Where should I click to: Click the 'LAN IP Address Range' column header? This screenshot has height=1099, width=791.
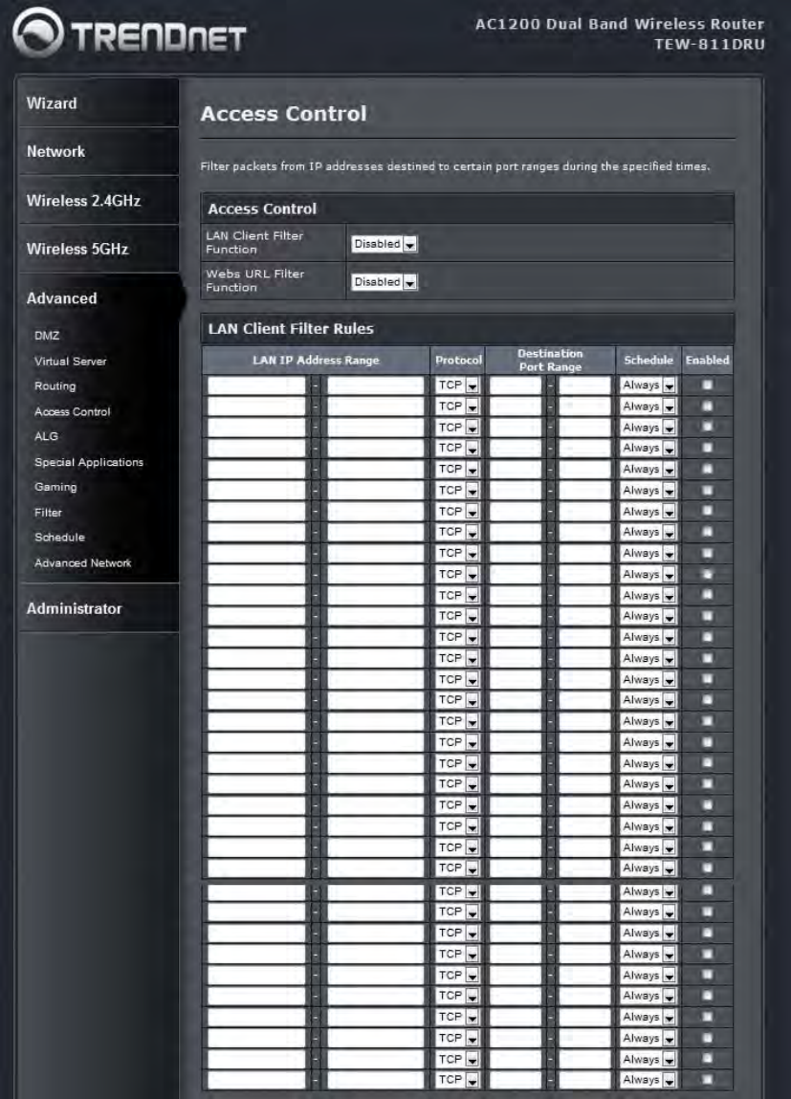(x=316, y=361)
